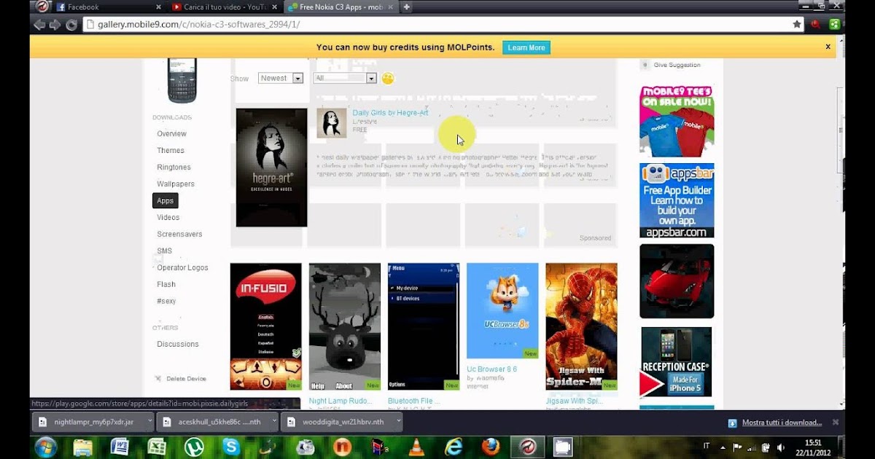
Task: Open VLC media player from taskbar
Action: pos(416,447)
